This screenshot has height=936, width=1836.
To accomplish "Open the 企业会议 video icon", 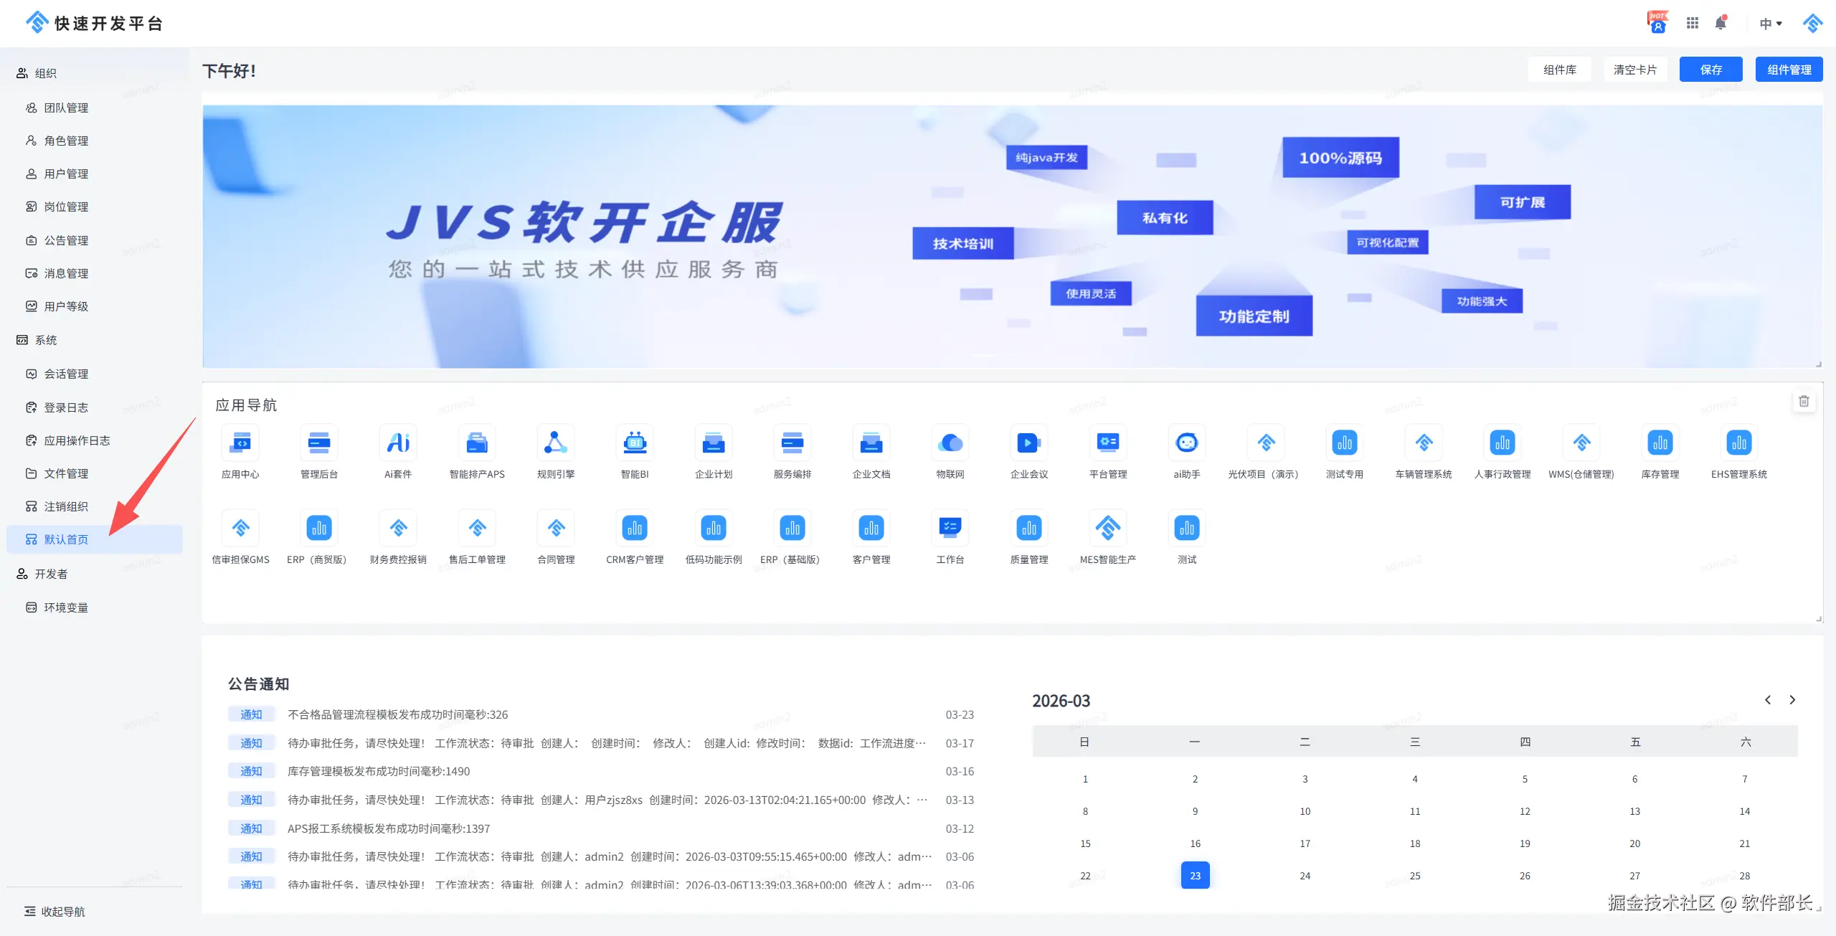I will pos(1029,443).
